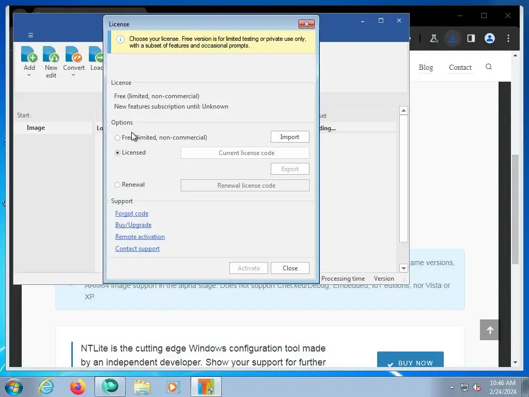Click the network tray icon
The image size is (529, 397).
(x=464, y=388)
